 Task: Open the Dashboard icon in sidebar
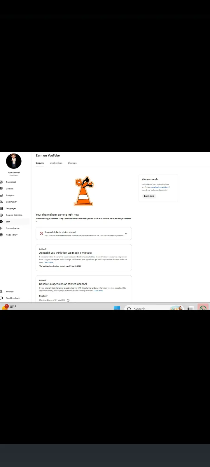click(x=1, y=182)
